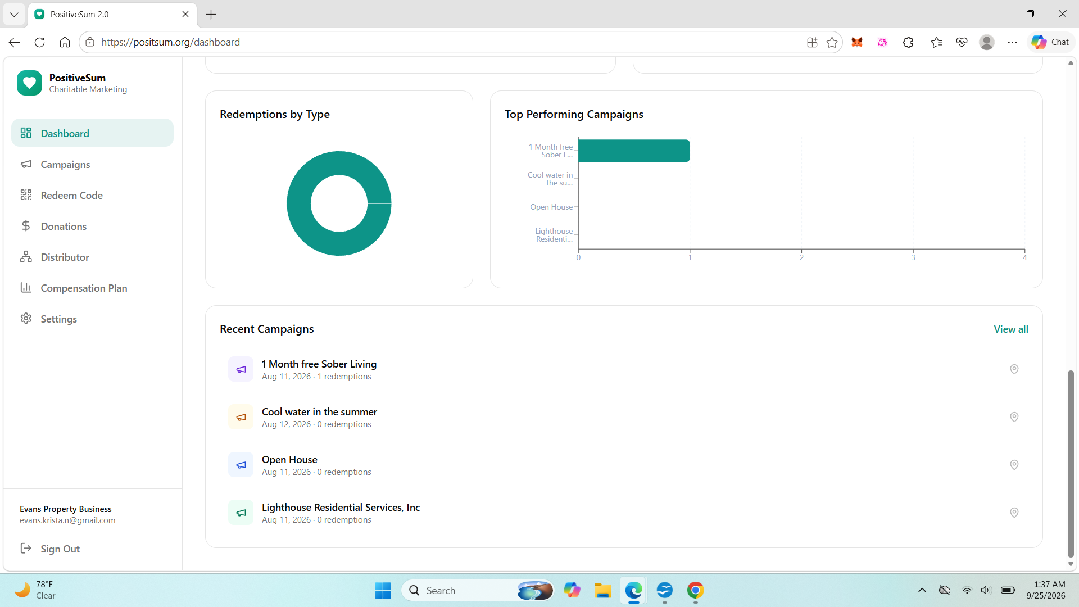Click the 1 Month free Sober bar in chart

pos(634,151)
